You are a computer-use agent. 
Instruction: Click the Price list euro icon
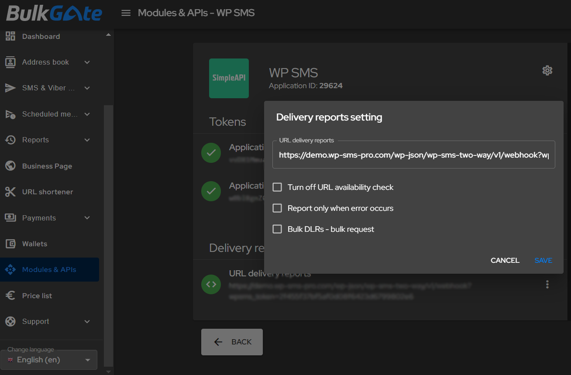pos(10,296)
